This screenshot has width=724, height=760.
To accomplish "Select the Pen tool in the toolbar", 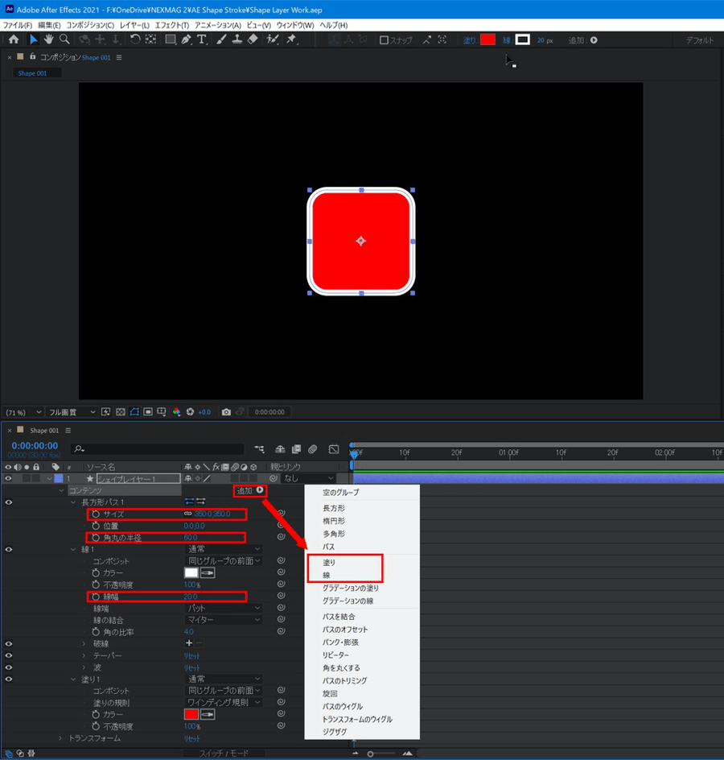I will (x=186, y=39).
